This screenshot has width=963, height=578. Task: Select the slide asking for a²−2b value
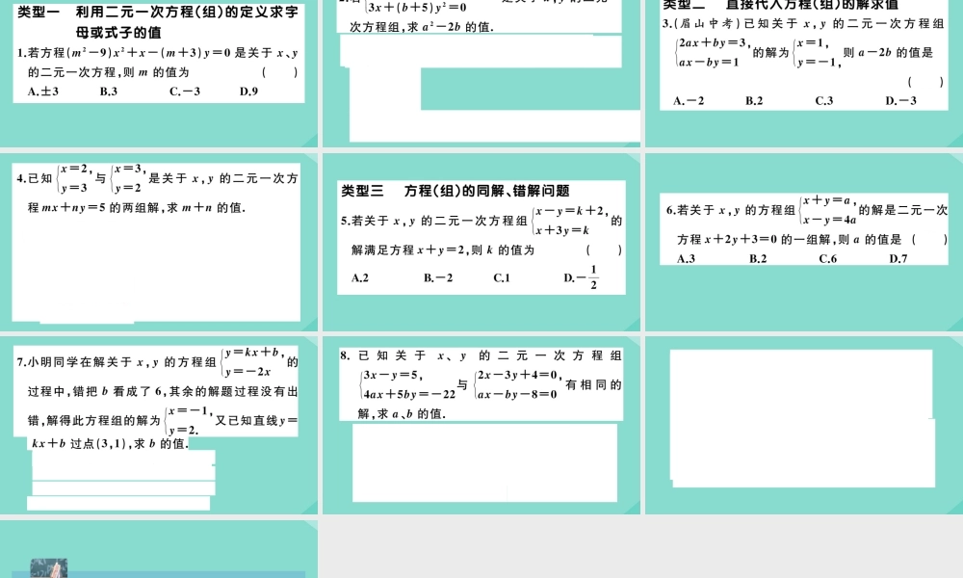(481, 73)
